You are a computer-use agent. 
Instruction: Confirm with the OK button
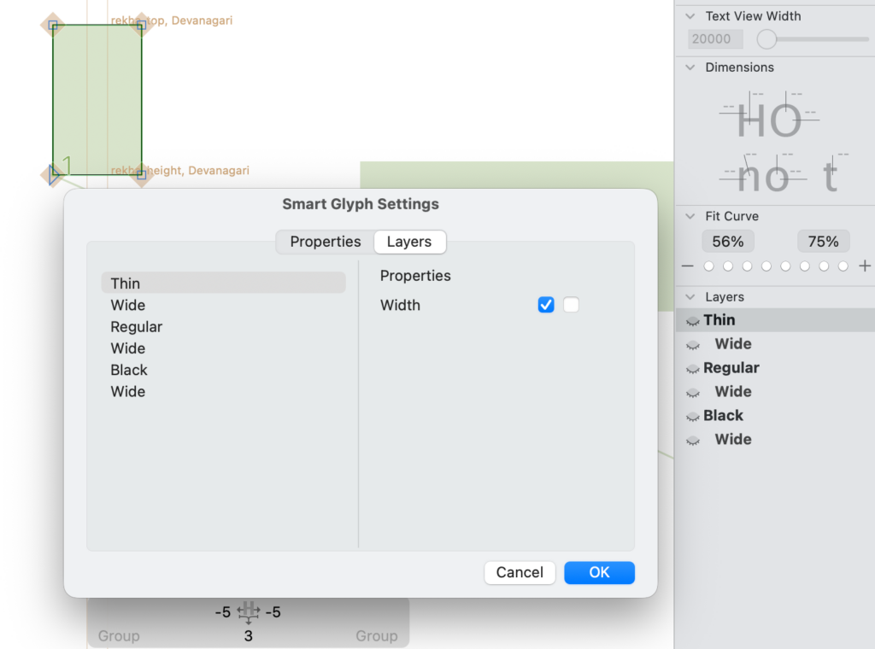(x=599, y=573)
